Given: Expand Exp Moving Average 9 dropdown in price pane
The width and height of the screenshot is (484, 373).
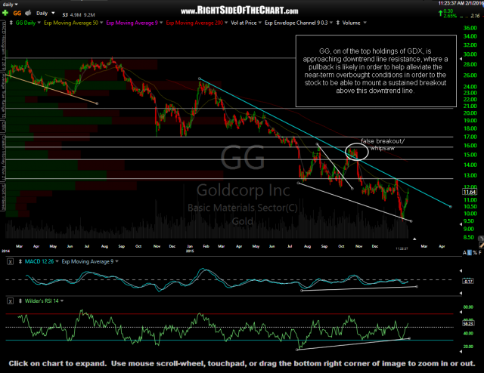Looking at the screenshot, I should coord(161,23).
